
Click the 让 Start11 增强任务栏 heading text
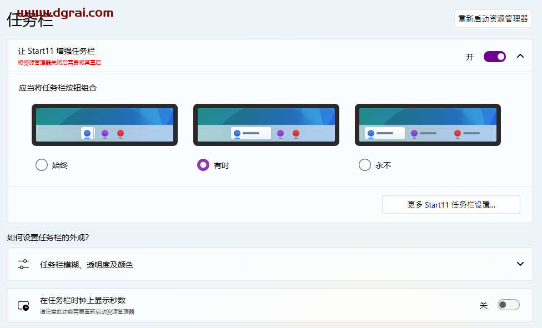pyautogui.click(x=56, y=51)
